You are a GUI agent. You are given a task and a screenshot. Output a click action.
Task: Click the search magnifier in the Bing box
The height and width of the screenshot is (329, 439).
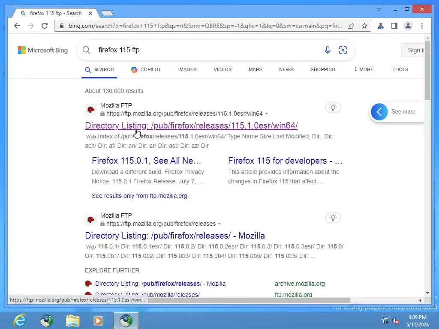click(87, 50)
